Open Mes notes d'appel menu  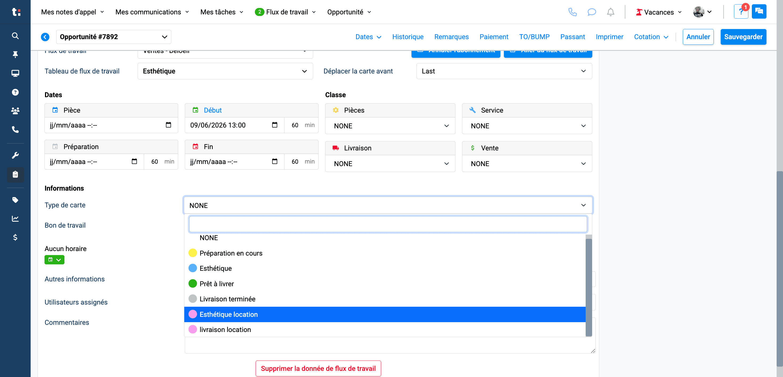coord(73,12)
